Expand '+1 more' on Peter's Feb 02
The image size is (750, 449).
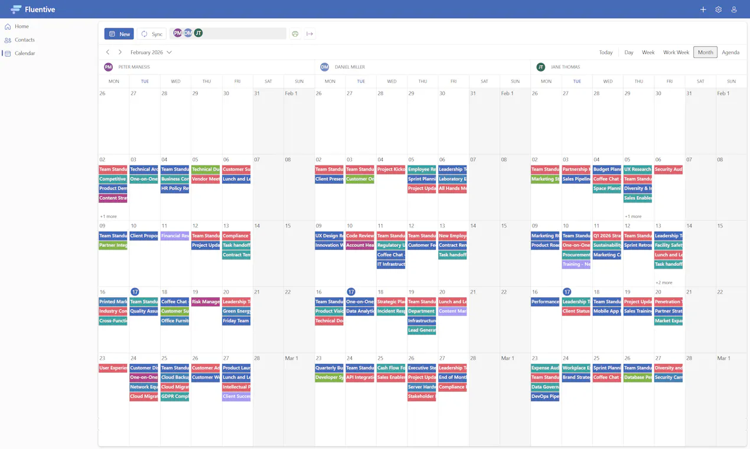click(x=108, y=216)
